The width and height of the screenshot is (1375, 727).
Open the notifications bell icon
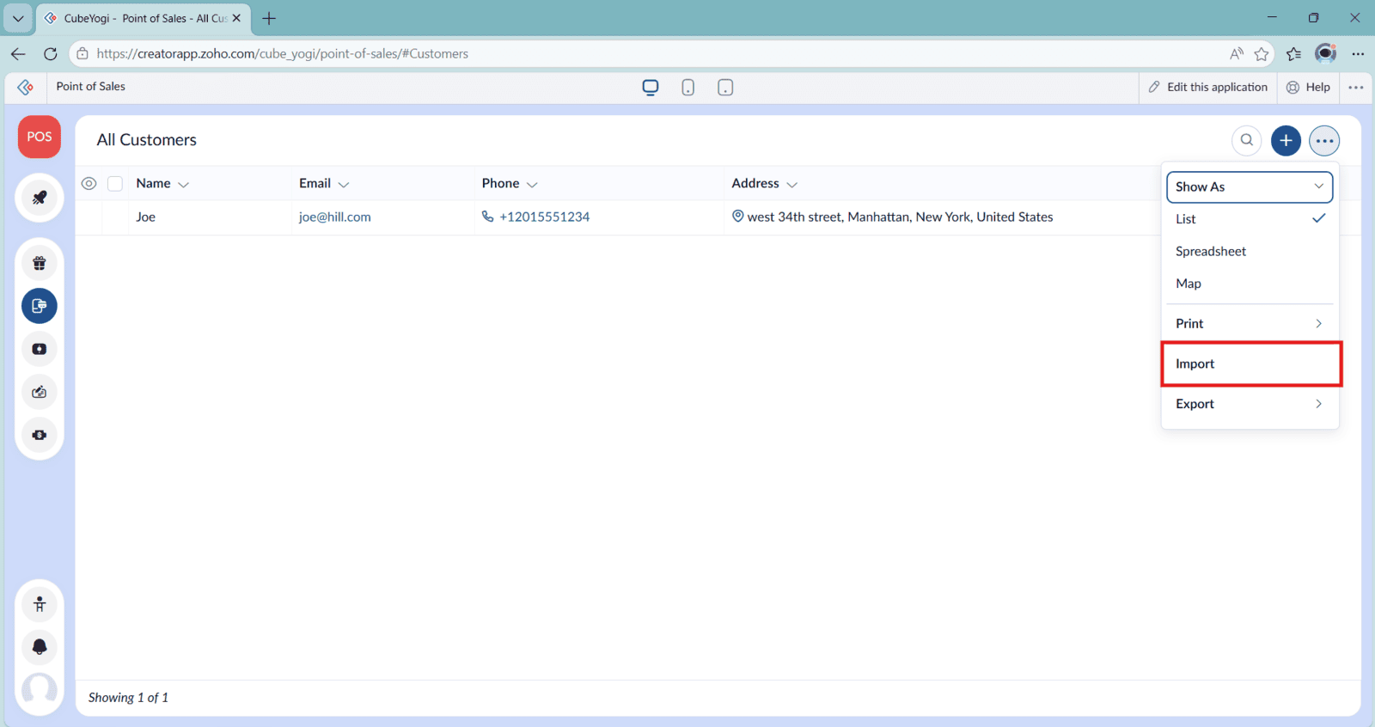(40, 647)
